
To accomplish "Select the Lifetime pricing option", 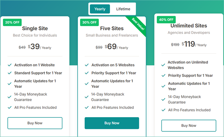I will point(123,9).
